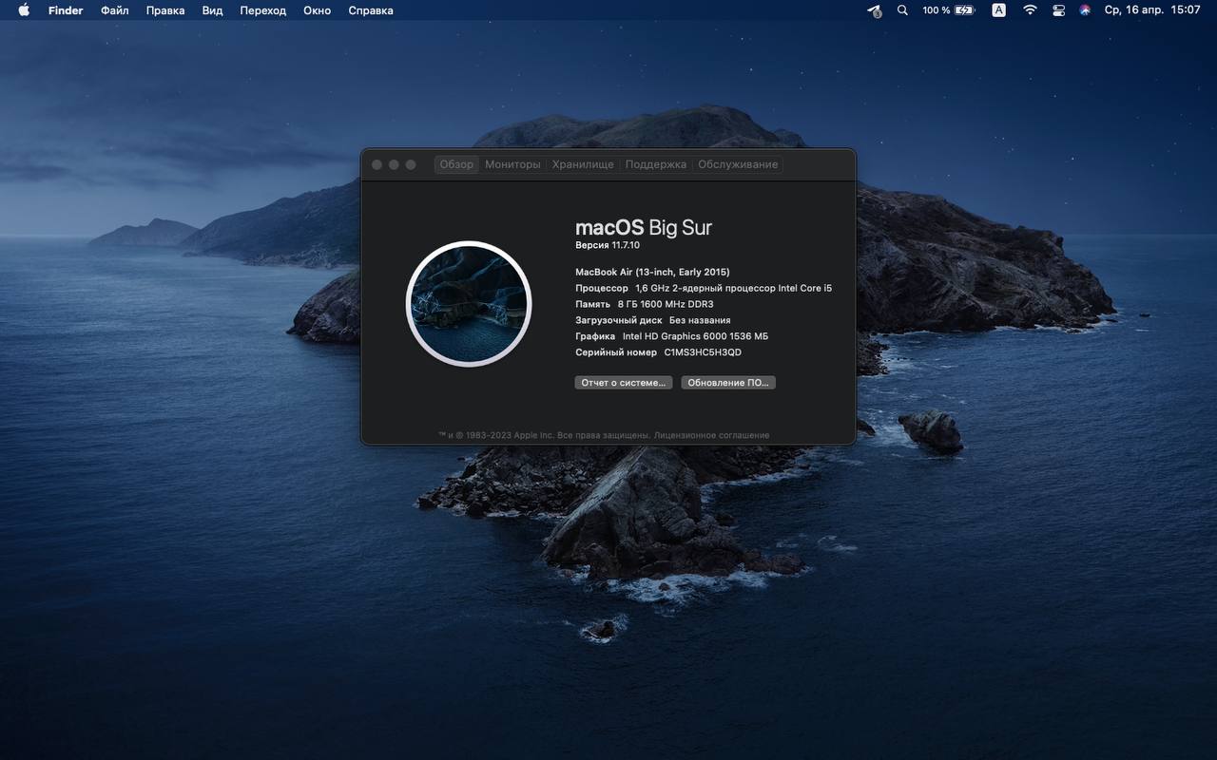Screen dimensions: 1217x760
Task: Launch Siri from the menu bar
Action: pyautogui.click(x=1085, y=10)
